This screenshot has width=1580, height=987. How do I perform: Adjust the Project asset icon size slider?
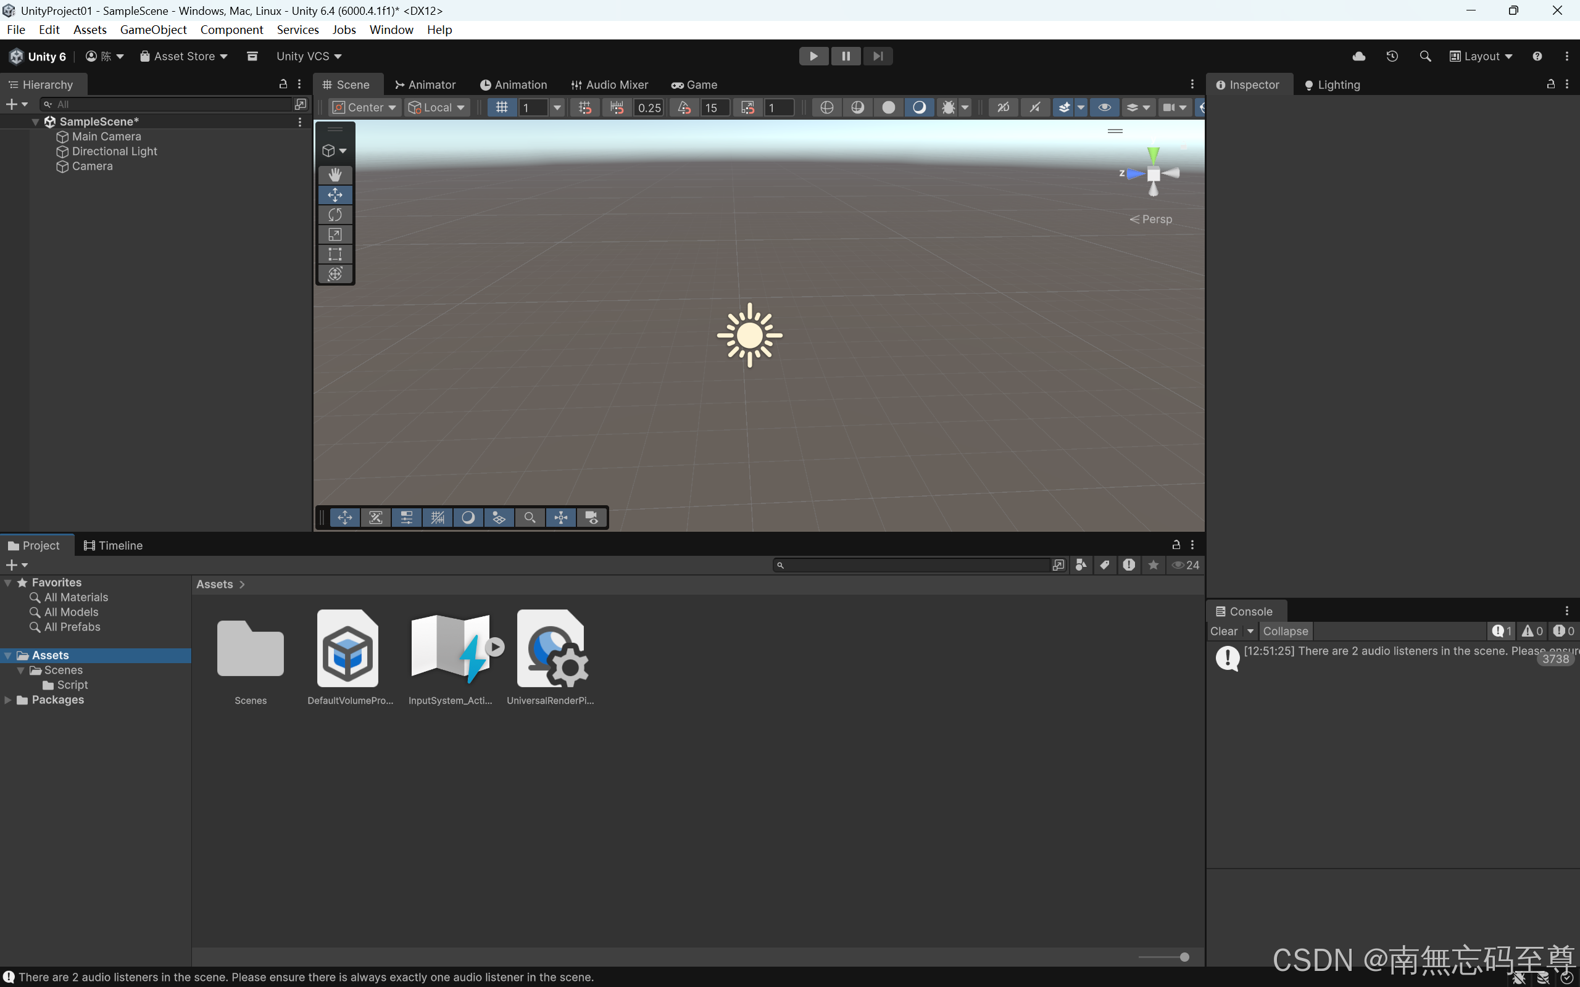(1184, 957)
